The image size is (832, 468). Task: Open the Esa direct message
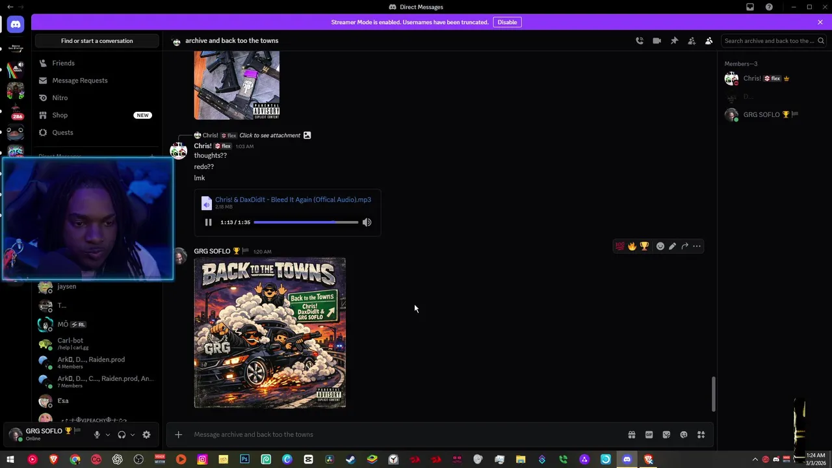click(x=96, y=401)
